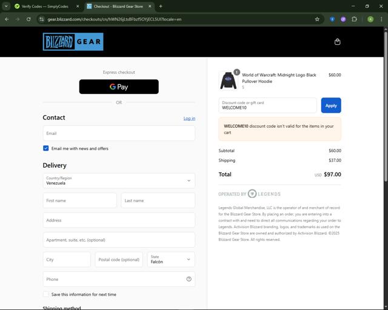The image size is (388, 310).
Task: Focus the Postal code field
Action: point(119,259)
